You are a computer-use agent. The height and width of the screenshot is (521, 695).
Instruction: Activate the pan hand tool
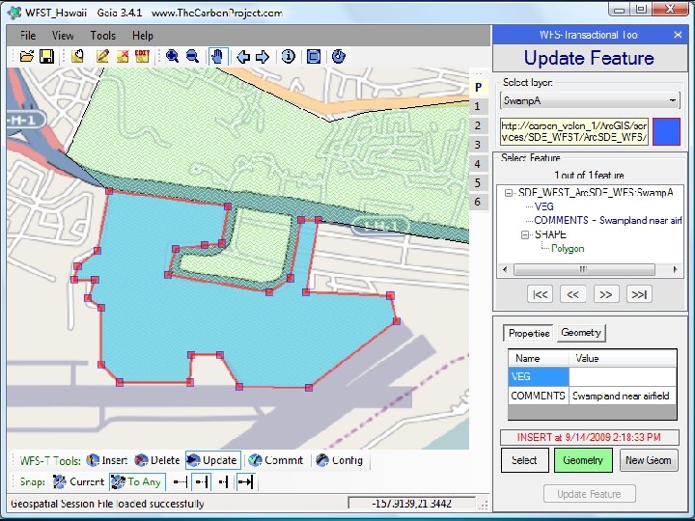tap(217, 56)
